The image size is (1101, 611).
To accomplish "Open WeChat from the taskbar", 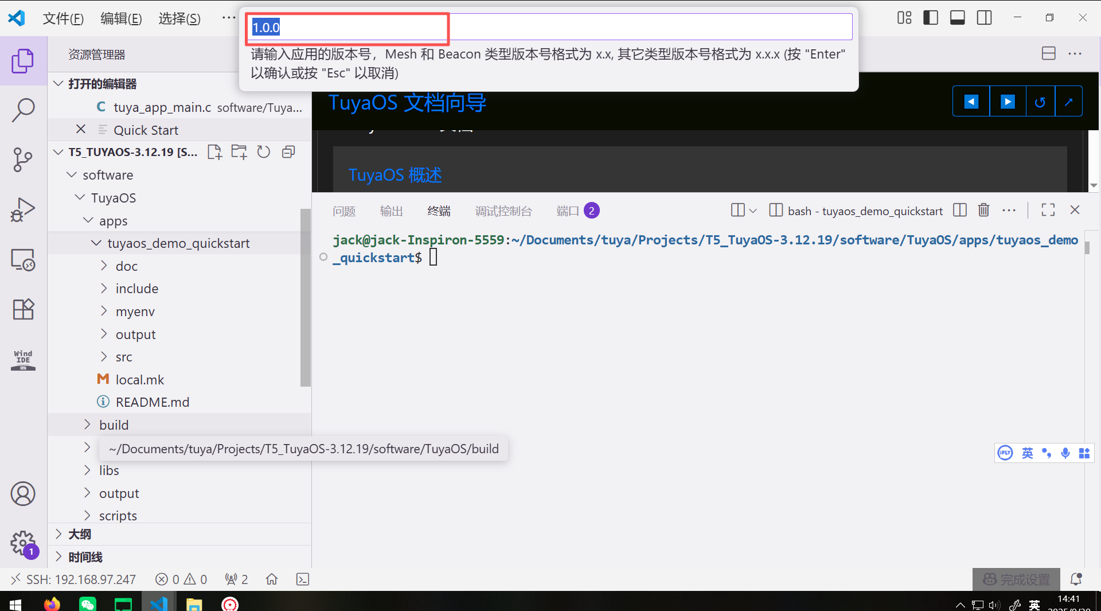I will [87, 604].
